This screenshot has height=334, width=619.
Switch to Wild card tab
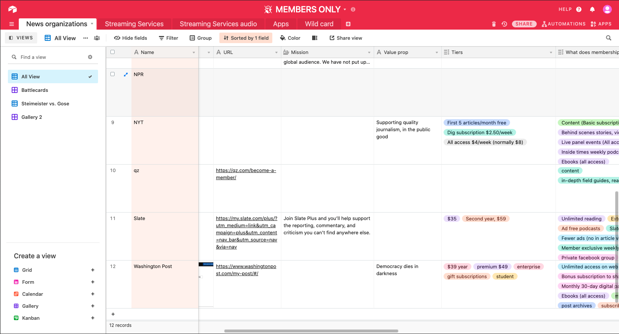pyautogui.click(x=319, y=24)
